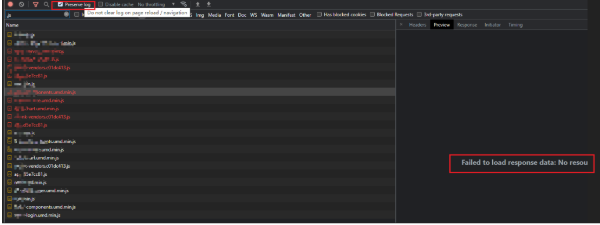Open the Response tab
600x225 pixels.
pyautogui.click(x=467, y=25)
